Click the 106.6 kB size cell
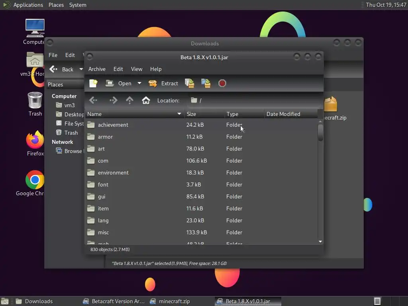 pyautogui.click(x=196, y=161)
